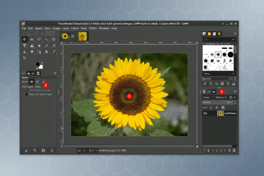
Task: Open brushes dock configuration menu button
Action: point(235,33)
